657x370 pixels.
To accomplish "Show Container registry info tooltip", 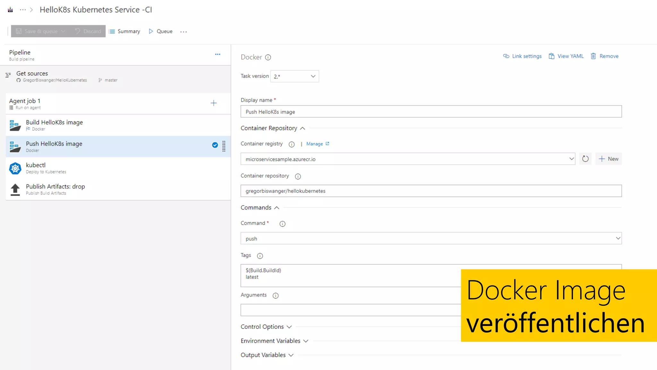I will (x=292, y=144).
